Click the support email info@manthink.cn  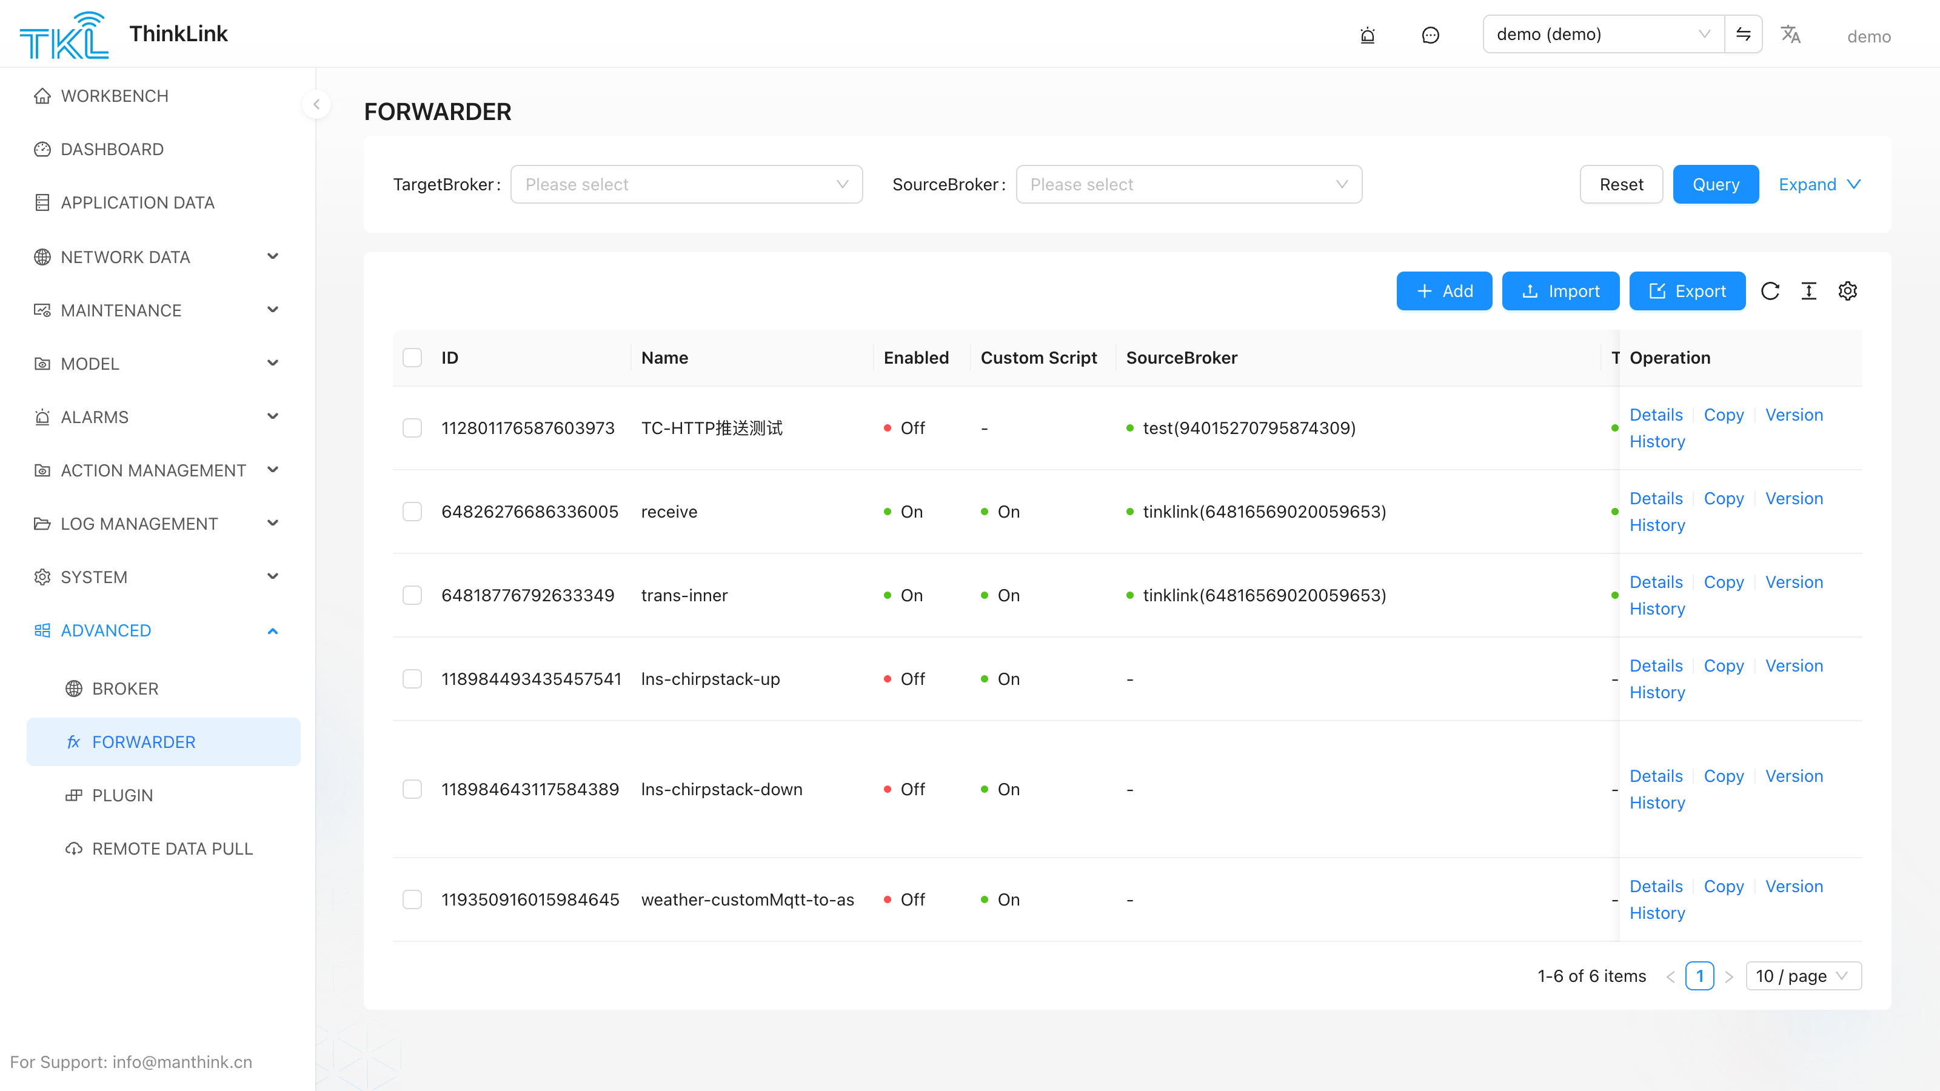[x=182, y=1062]
